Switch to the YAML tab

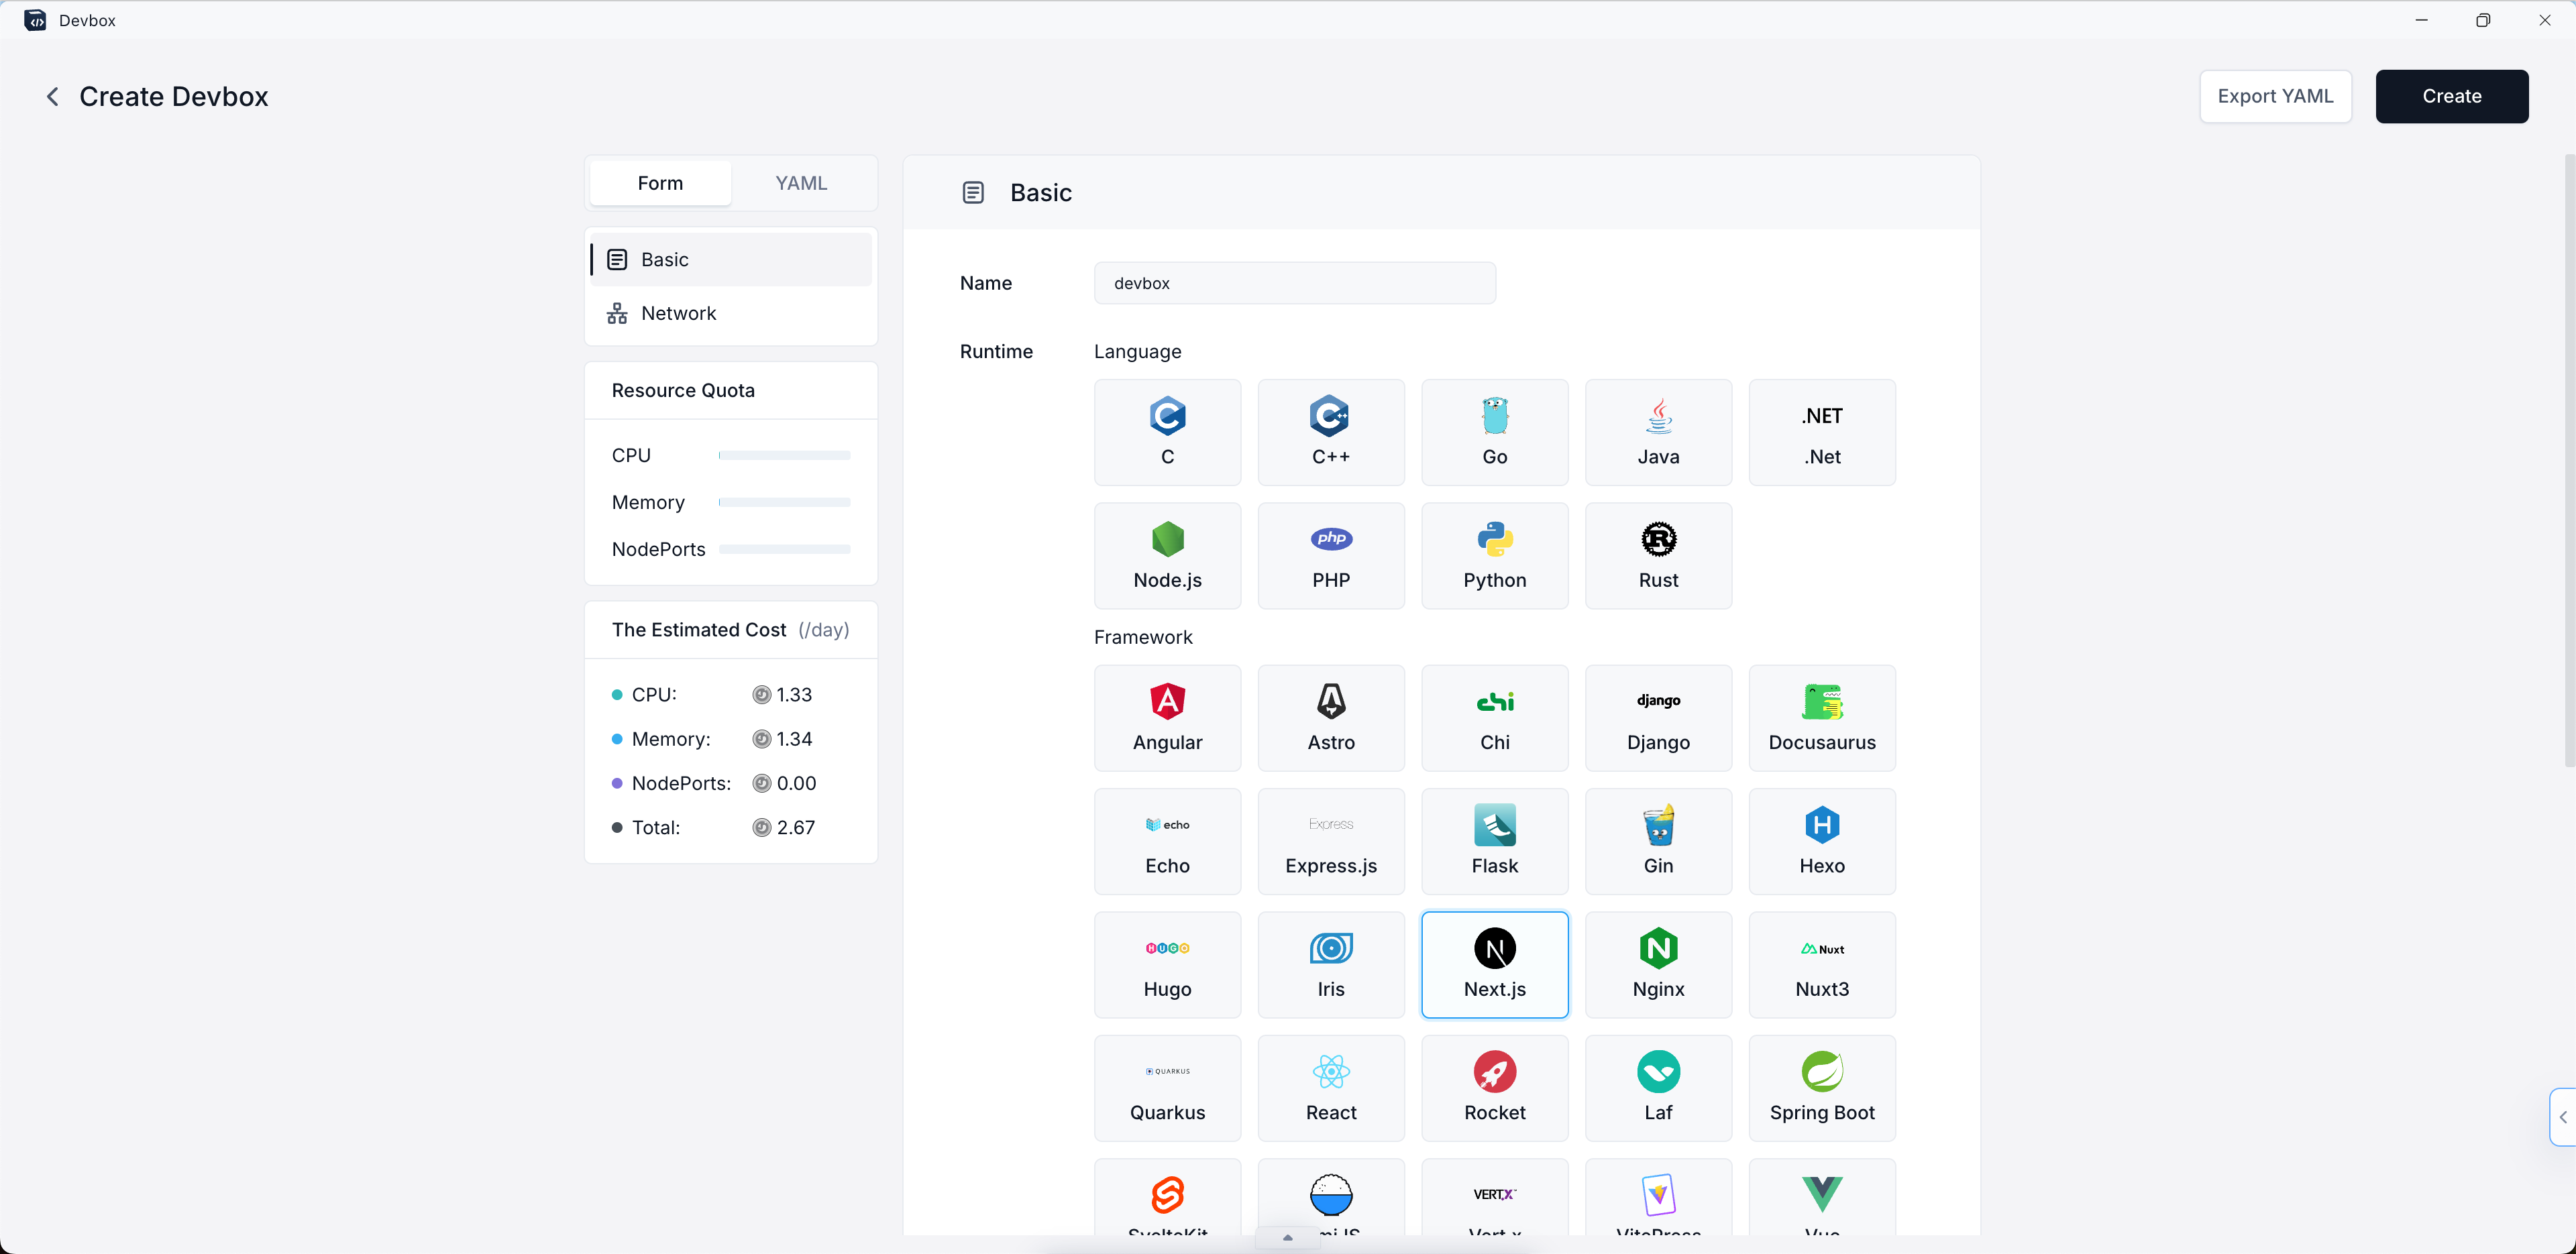[801, 183]
